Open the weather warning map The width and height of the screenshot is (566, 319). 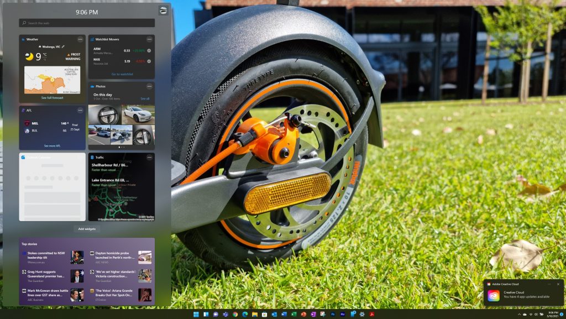(x=53, y=80)
